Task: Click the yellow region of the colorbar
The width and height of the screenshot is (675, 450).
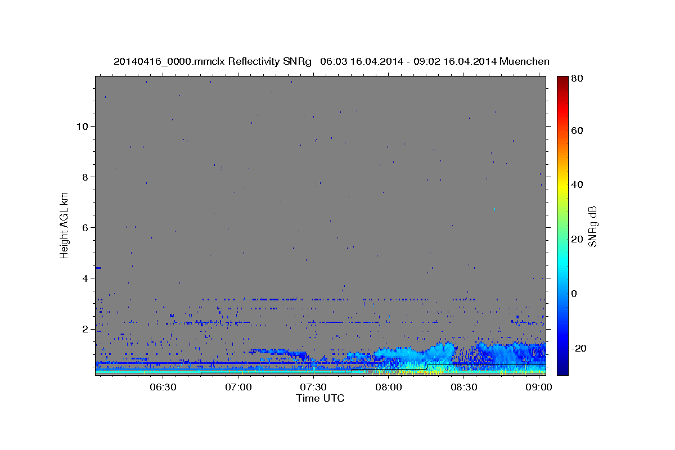Action: [x=562, y=186]
